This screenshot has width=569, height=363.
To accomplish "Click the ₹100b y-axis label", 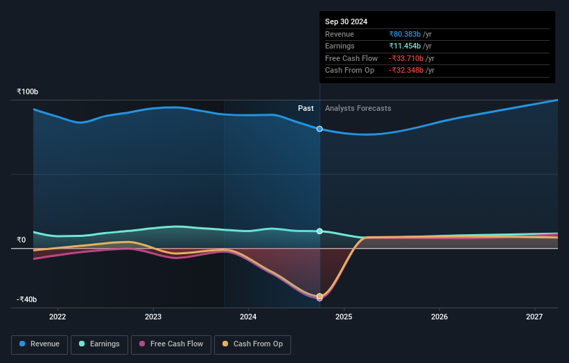I will 28,91.
